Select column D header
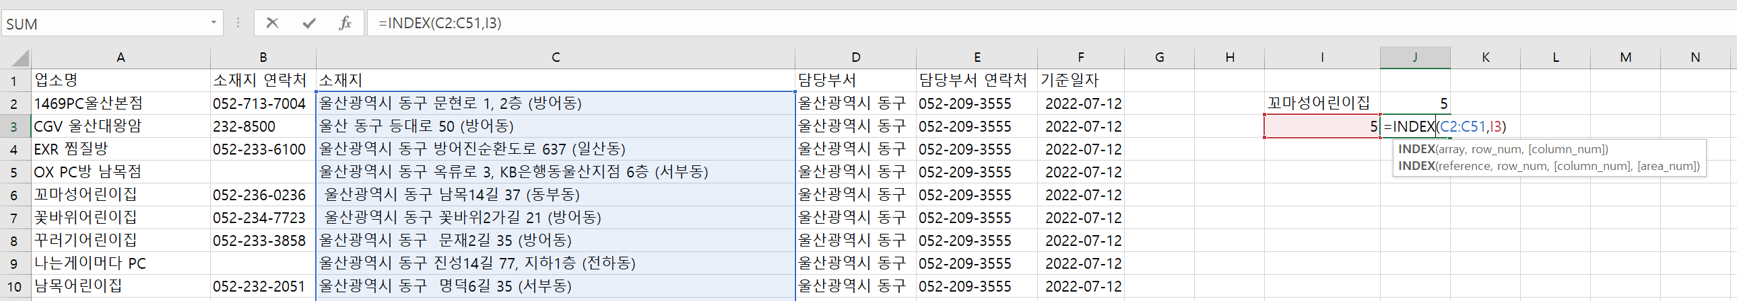The height and width of the screenshot is (301, 1737). [855, 57]
